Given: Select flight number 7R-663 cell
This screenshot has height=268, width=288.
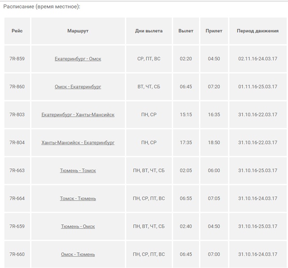Looking at the screenshot, I should [x=17, y=170].
